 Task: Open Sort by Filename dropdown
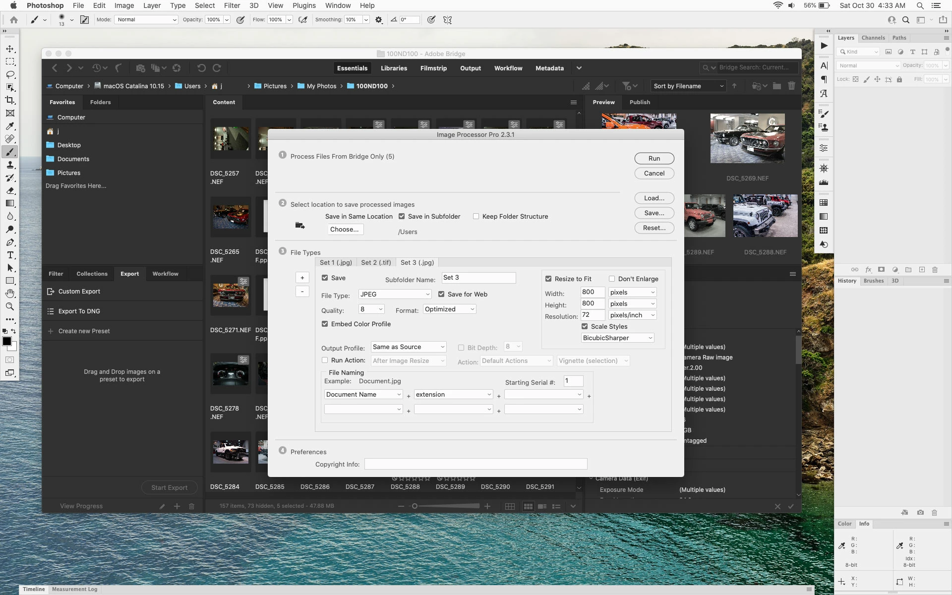coord(688,86)
